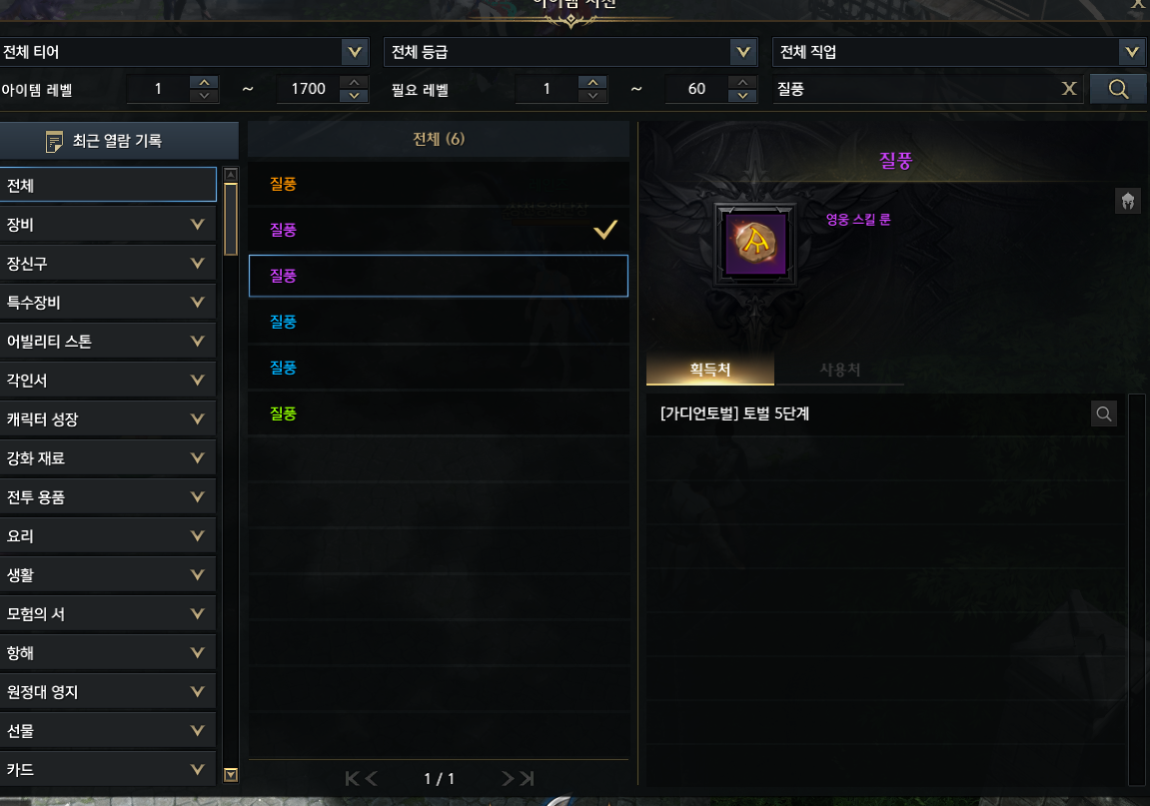Select the orange 질풍 result at top
Screen dimensions: 1150x806
coord(439,184)
